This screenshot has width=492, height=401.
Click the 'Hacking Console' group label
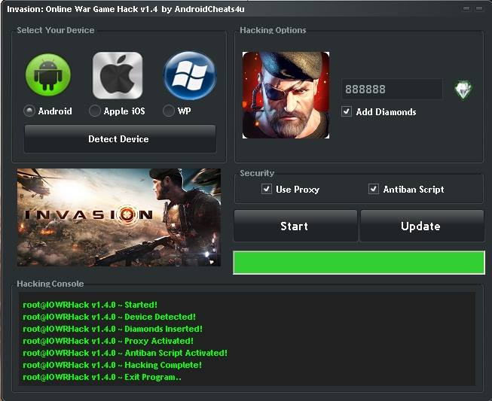tap(50, 284)
